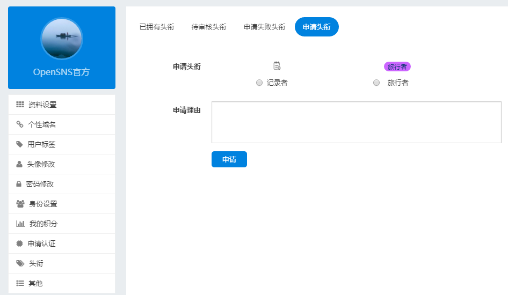Image resolution: width=508 pixels, height=295 pixels.
Task: Open the 其他 sidebar entry
Action: (62, 283)
